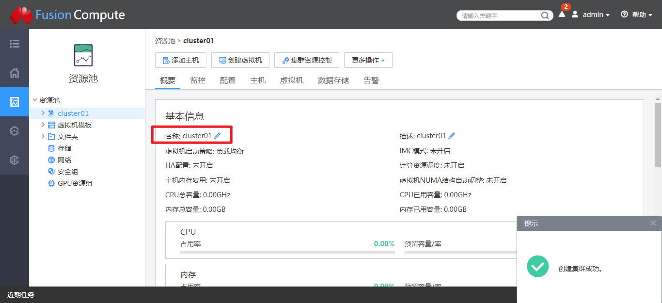The height and width of the screenshot is (303, 662).
Task: Switch to the 虚拟机 tab
Action: coord(292,80)
